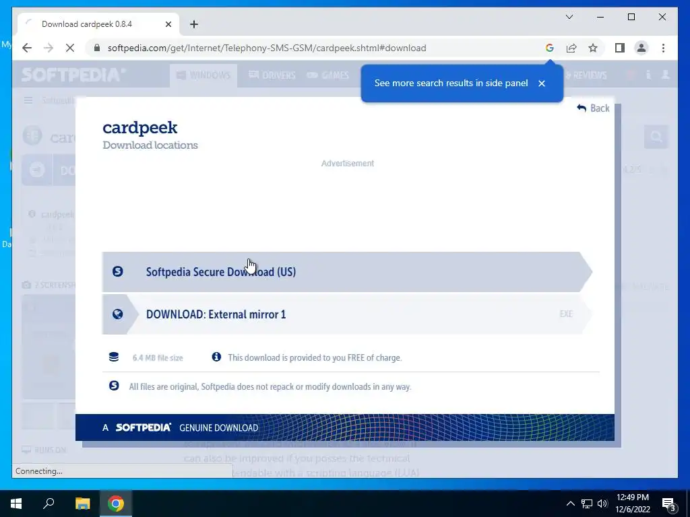Expand the tab search chevron

[x=569, y=17]
